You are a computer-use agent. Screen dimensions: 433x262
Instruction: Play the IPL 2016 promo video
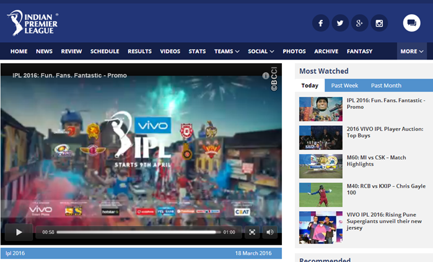[19, 232]
